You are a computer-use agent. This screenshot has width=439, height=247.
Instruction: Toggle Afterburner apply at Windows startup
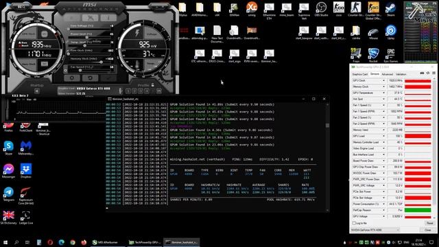36,91
